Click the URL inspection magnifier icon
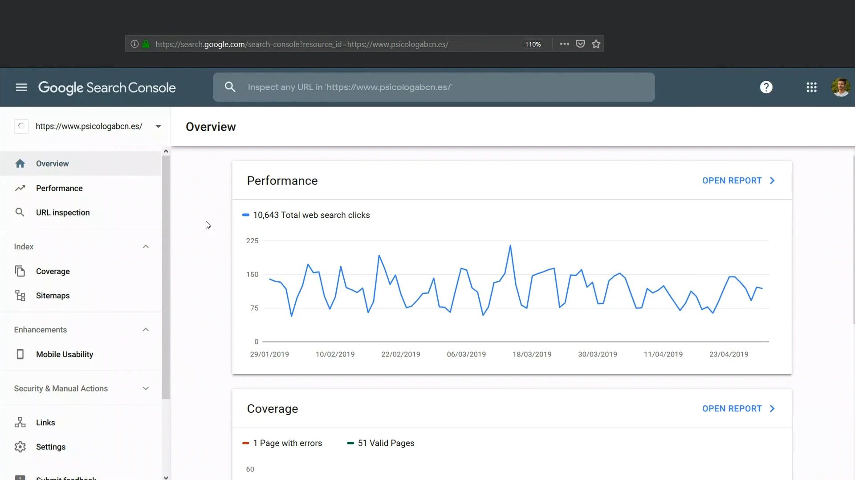Viewport: 855px width, 480px height. pos(20,212)
